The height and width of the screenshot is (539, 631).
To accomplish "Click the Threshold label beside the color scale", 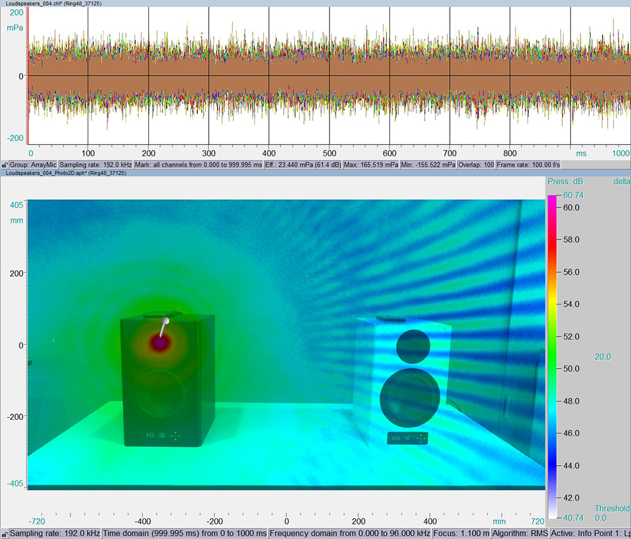I will [x=613, y=509].
